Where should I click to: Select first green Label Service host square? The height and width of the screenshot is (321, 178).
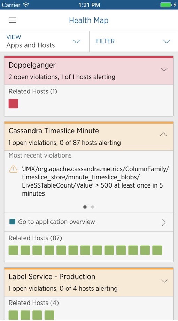pyautogui.click(x=13, y=315)
